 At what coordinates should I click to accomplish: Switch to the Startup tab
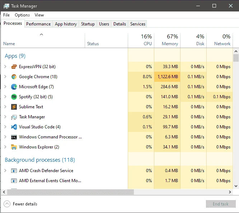tap(88, 24)
